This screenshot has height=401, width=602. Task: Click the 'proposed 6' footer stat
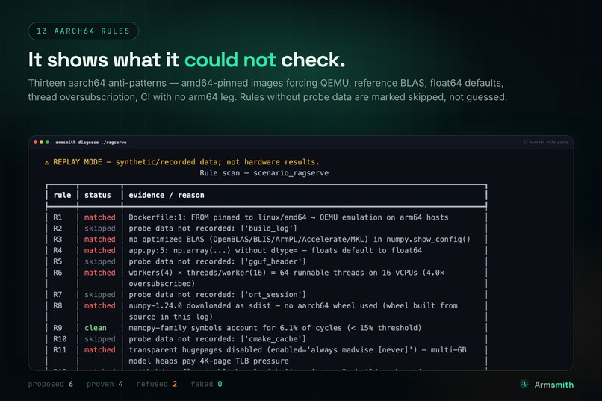tap(50, 384)
